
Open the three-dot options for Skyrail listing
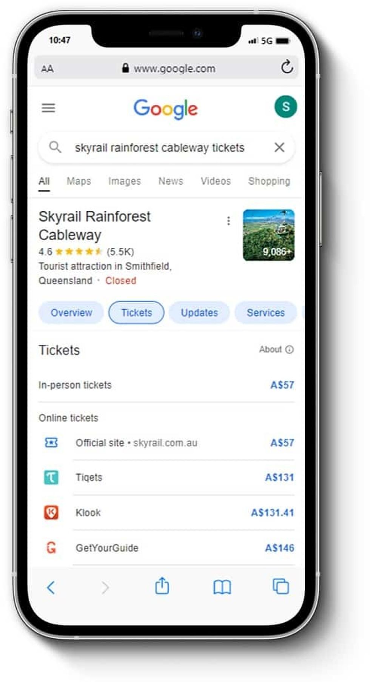coord(228,221)
